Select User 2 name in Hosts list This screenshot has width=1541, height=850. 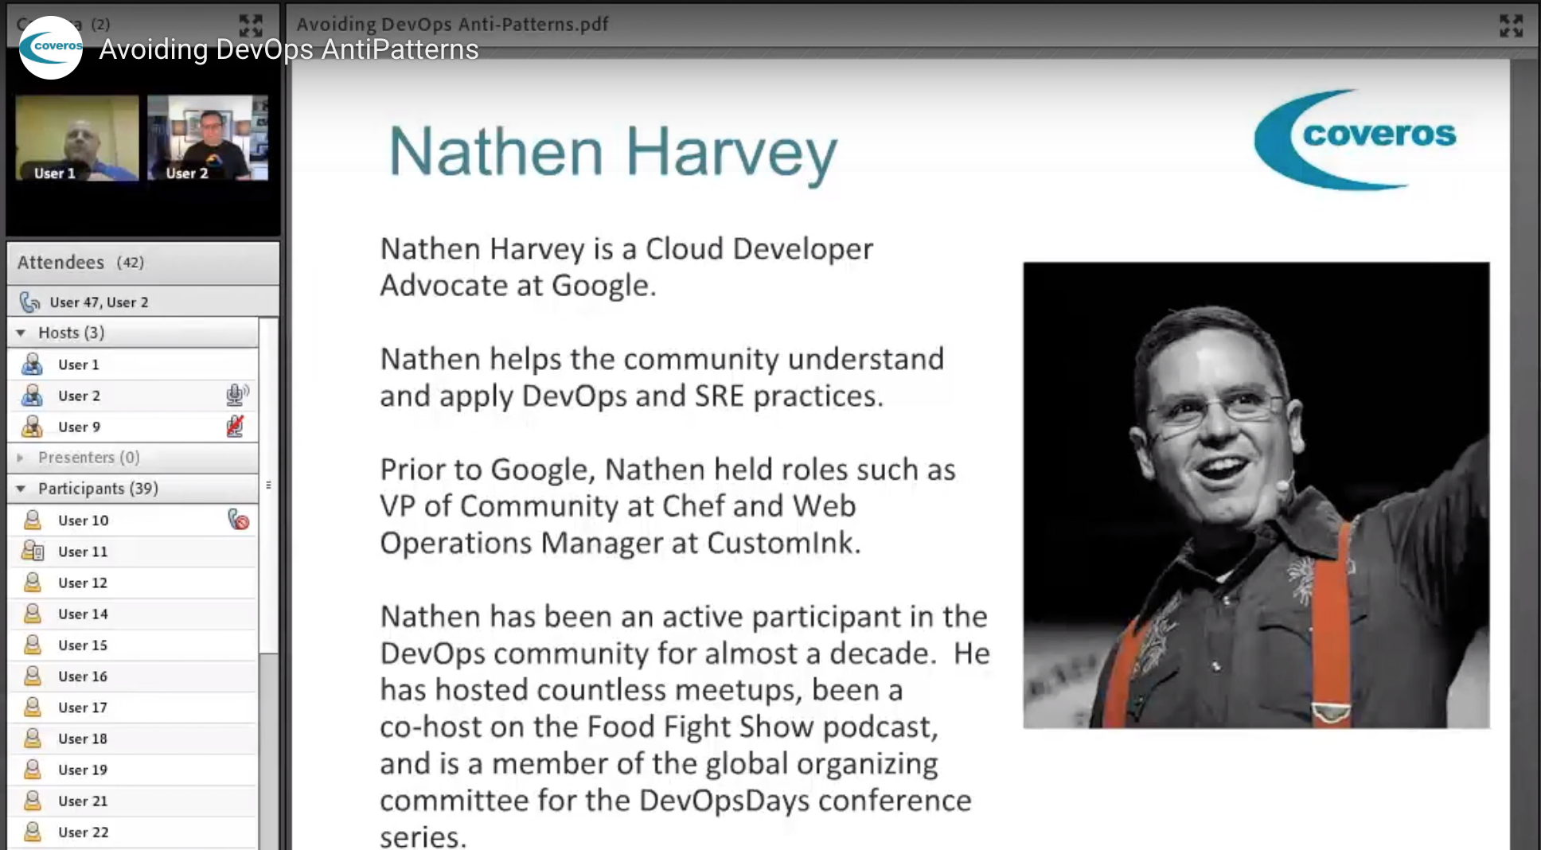pos(79,396)
